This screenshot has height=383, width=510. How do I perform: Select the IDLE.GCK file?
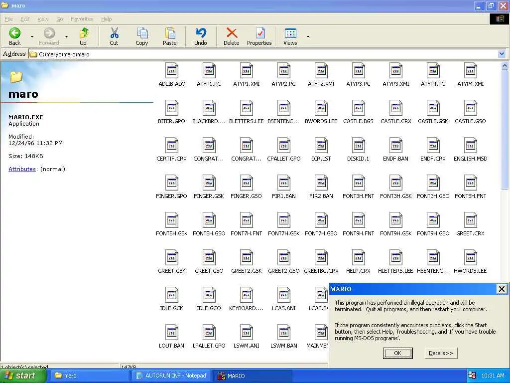[x=171, y=300]
